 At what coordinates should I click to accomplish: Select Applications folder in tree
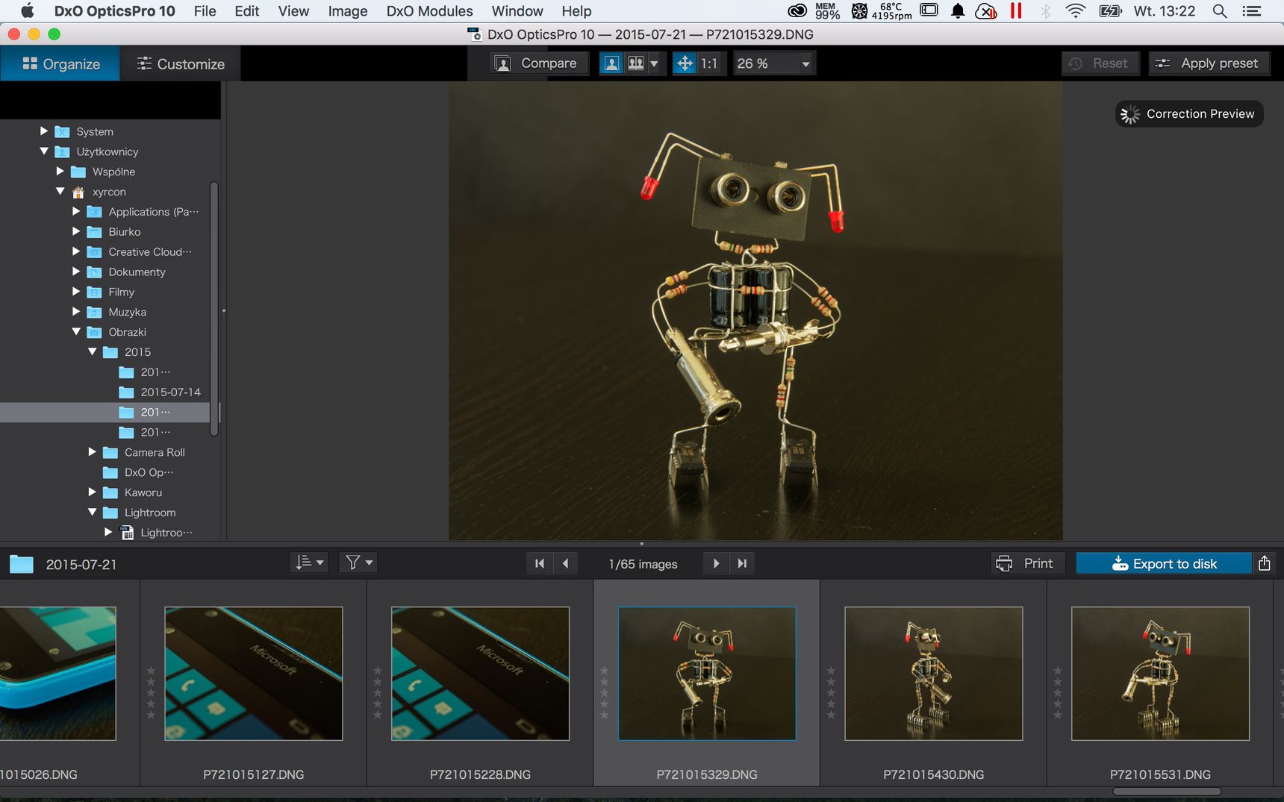click(x=153, y=212)
